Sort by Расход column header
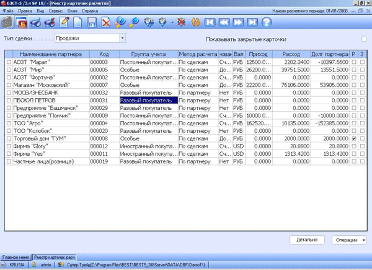 click(291, 54)
